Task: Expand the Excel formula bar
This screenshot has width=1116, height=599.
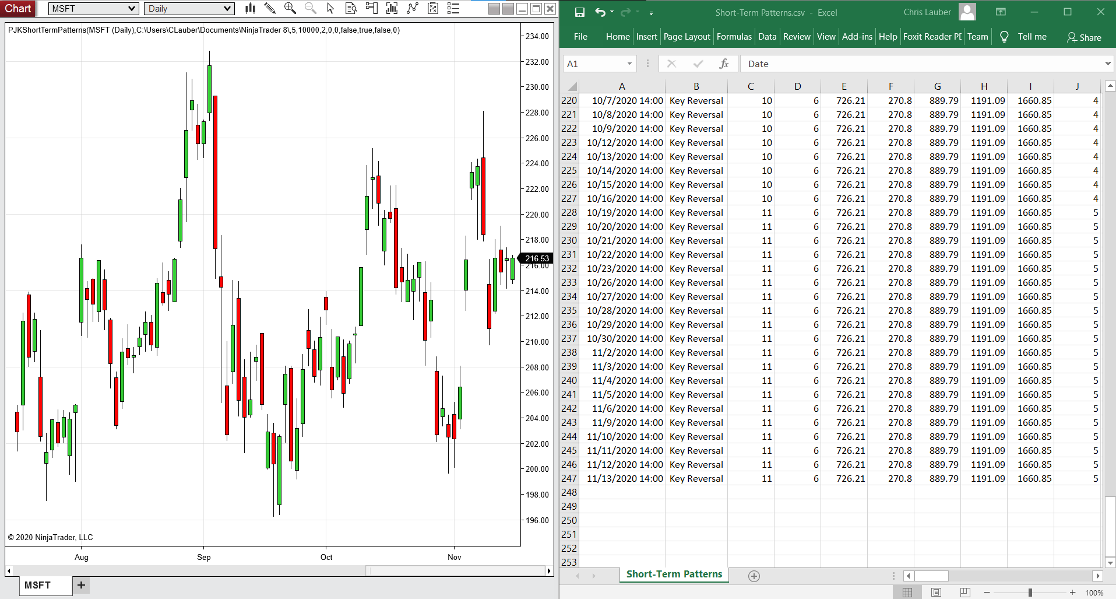Action: tap(1108, 64)
